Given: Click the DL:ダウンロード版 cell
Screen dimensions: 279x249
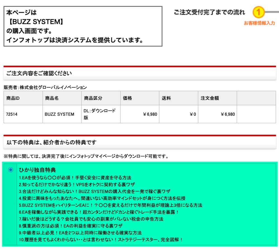Looking at the screenshot, I should (x=101, y=114).
